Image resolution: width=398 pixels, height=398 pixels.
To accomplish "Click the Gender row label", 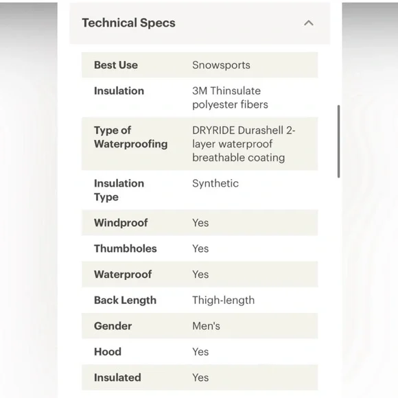I will point(113,326).
